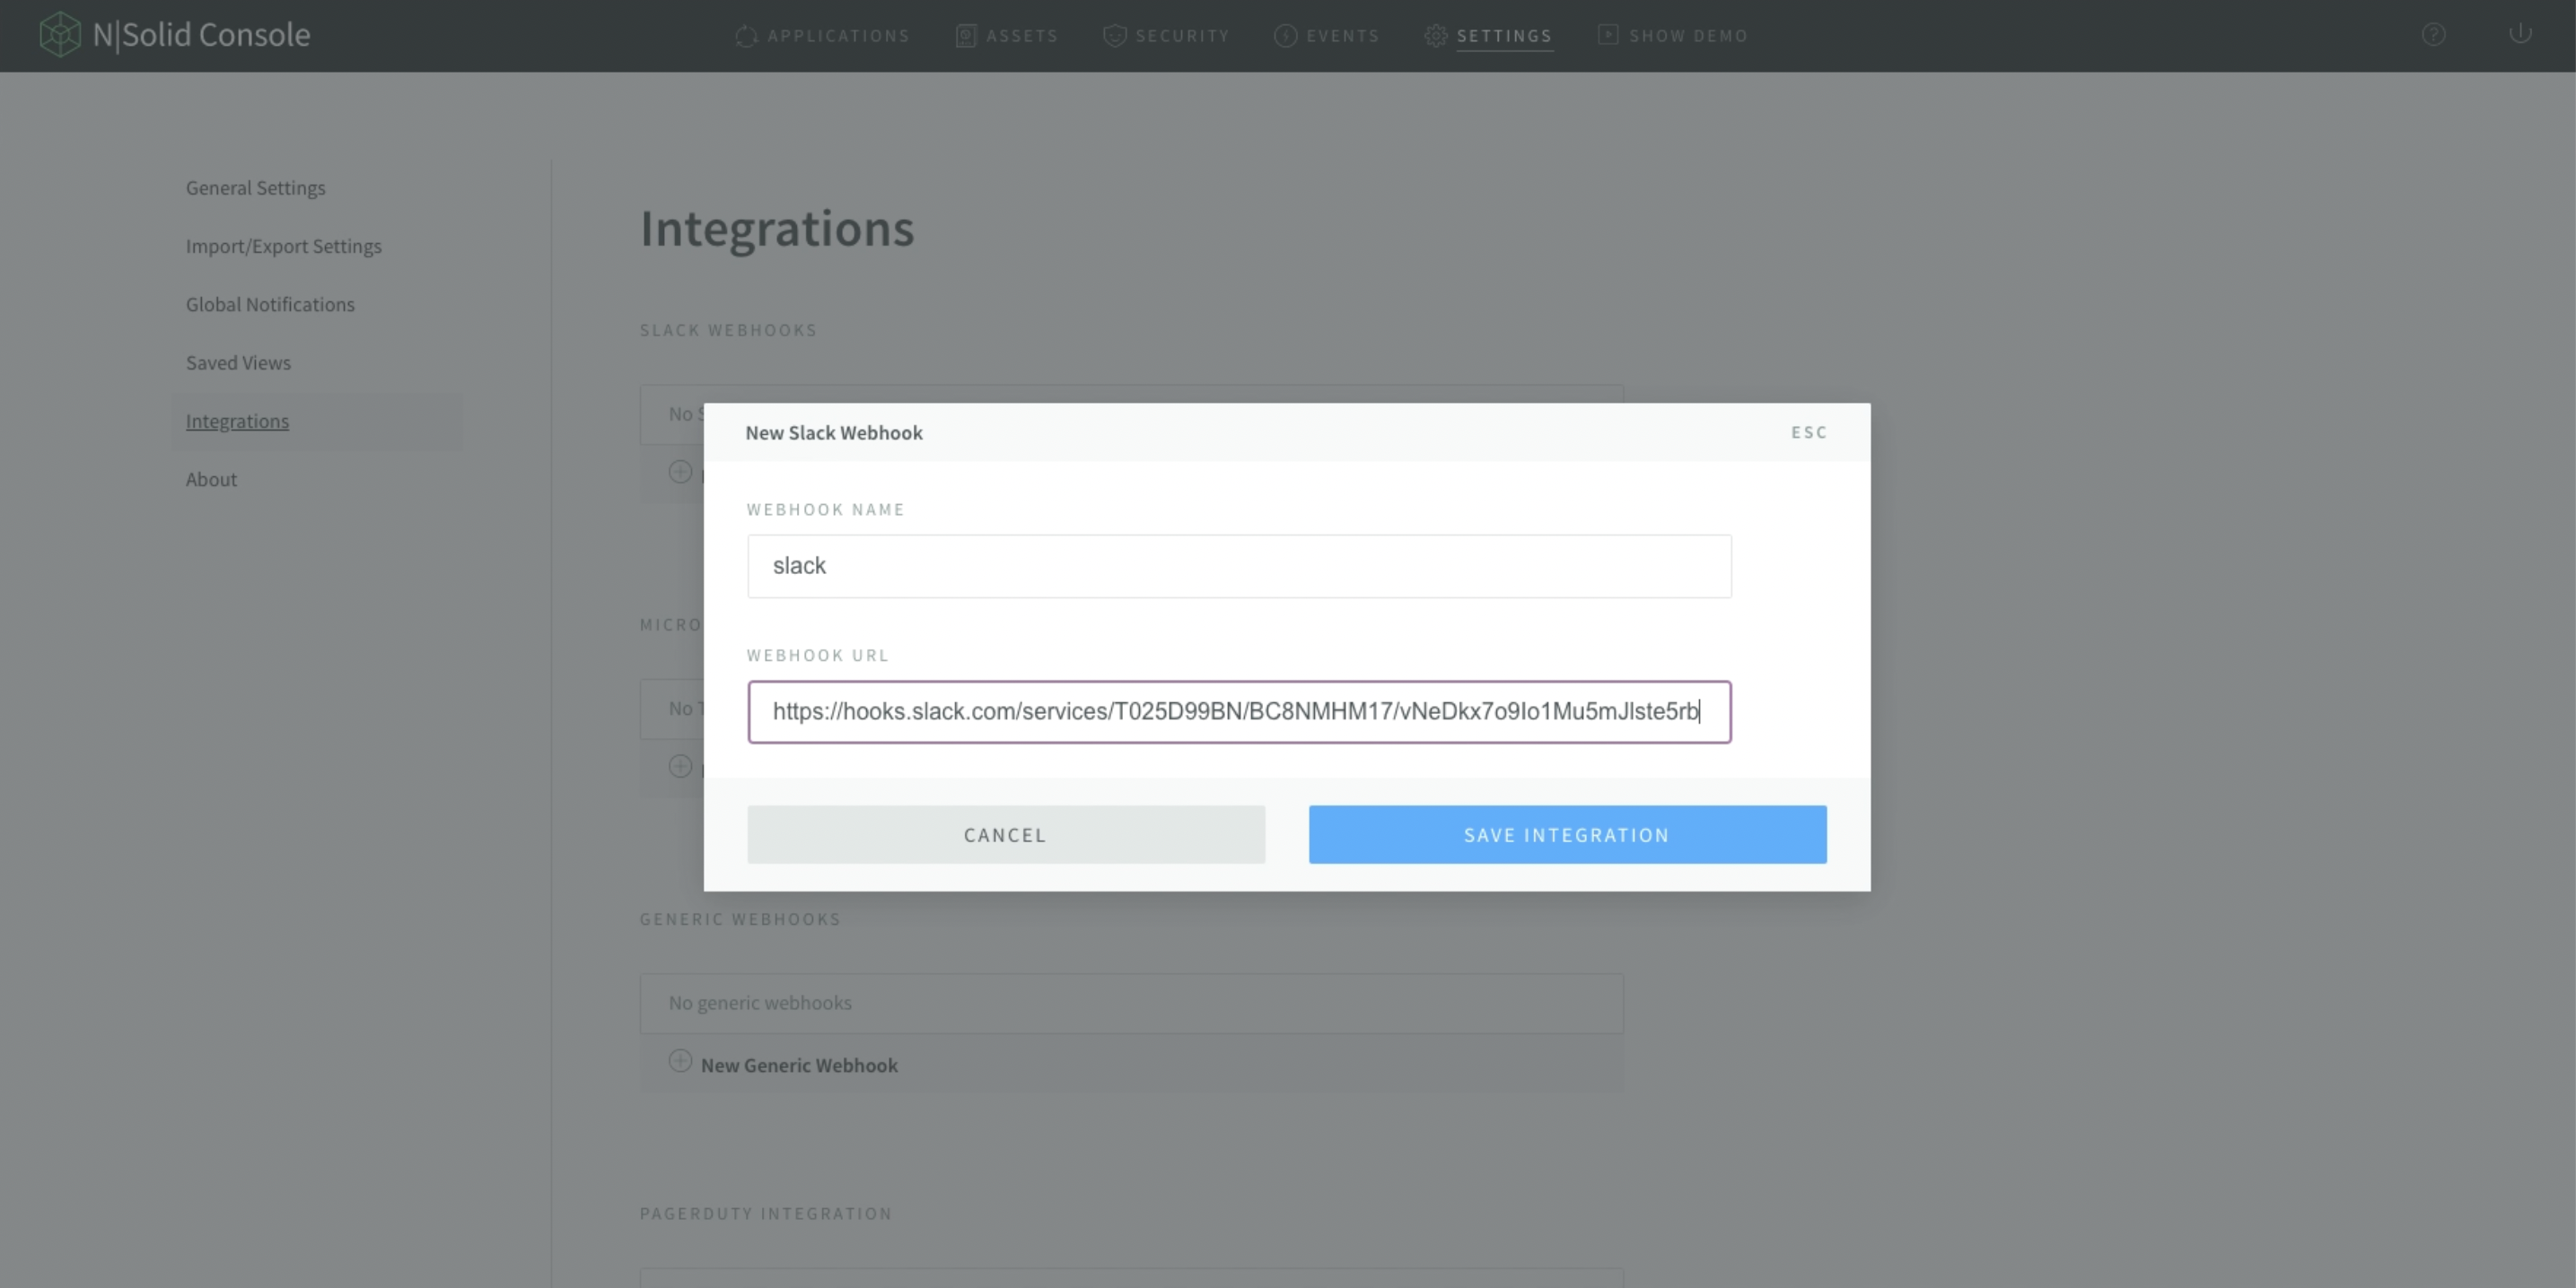Select Import/Export Settings sidebar item

point(283,246)
